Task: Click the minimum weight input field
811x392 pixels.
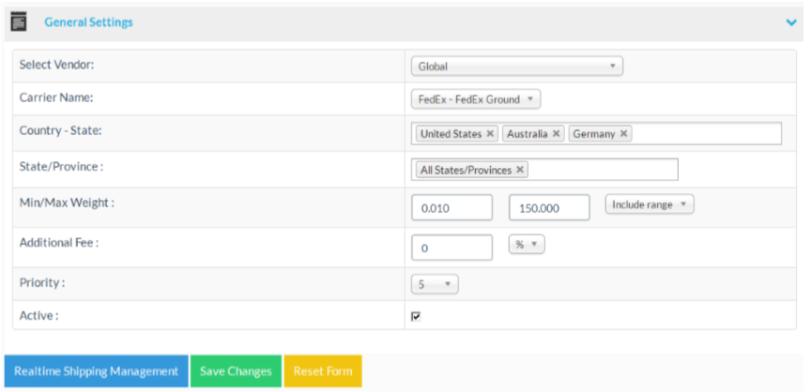Action: (451, 208)
